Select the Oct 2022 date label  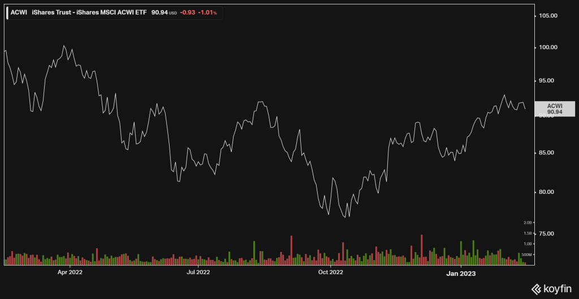click(x=331, y=273)
